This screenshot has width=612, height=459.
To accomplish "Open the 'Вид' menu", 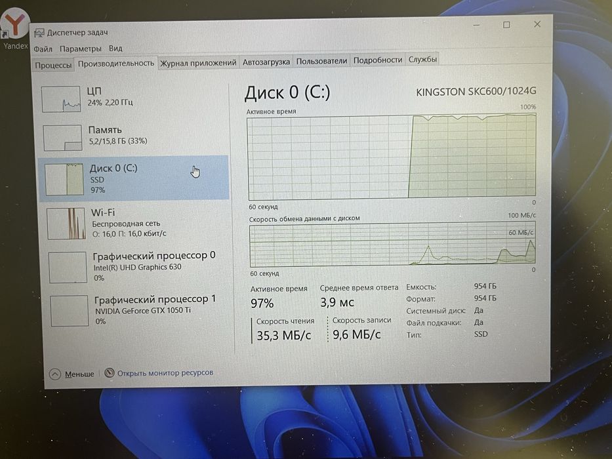I will (x=115, y=49).
